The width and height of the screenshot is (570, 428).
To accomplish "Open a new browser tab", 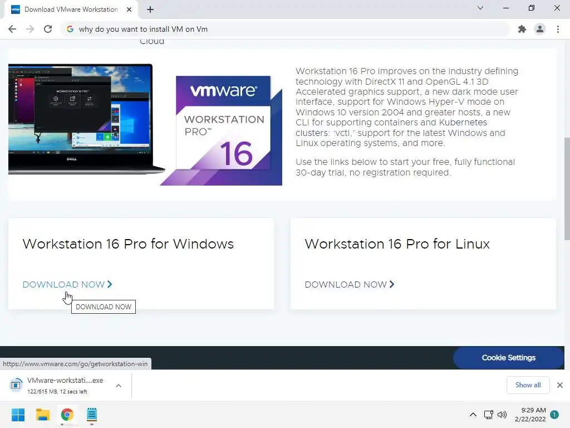I will tap(150, 9).
